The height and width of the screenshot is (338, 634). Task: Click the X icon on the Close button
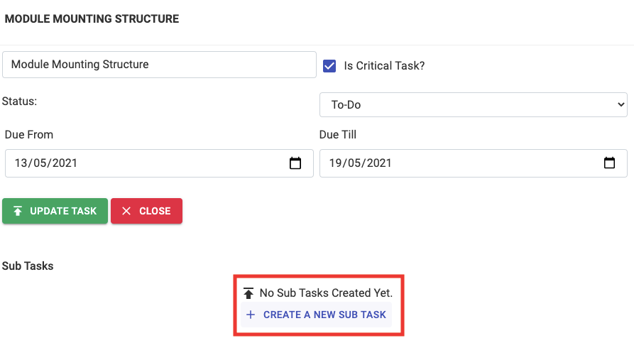tap(126, 211)
